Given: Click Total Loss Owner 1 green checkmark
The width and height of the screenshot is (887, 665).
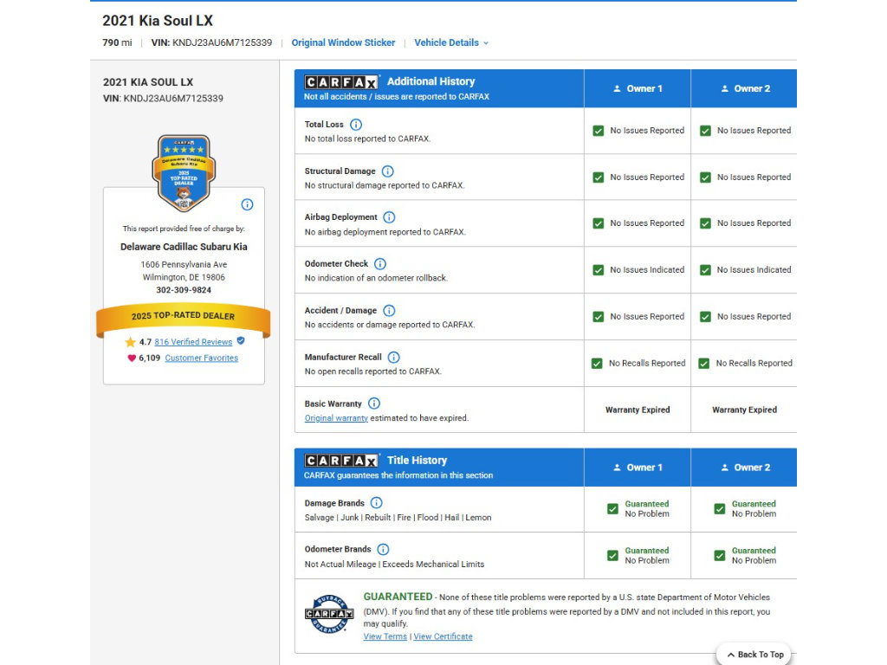Looking at the screenshot, I should tap(599, 131).
